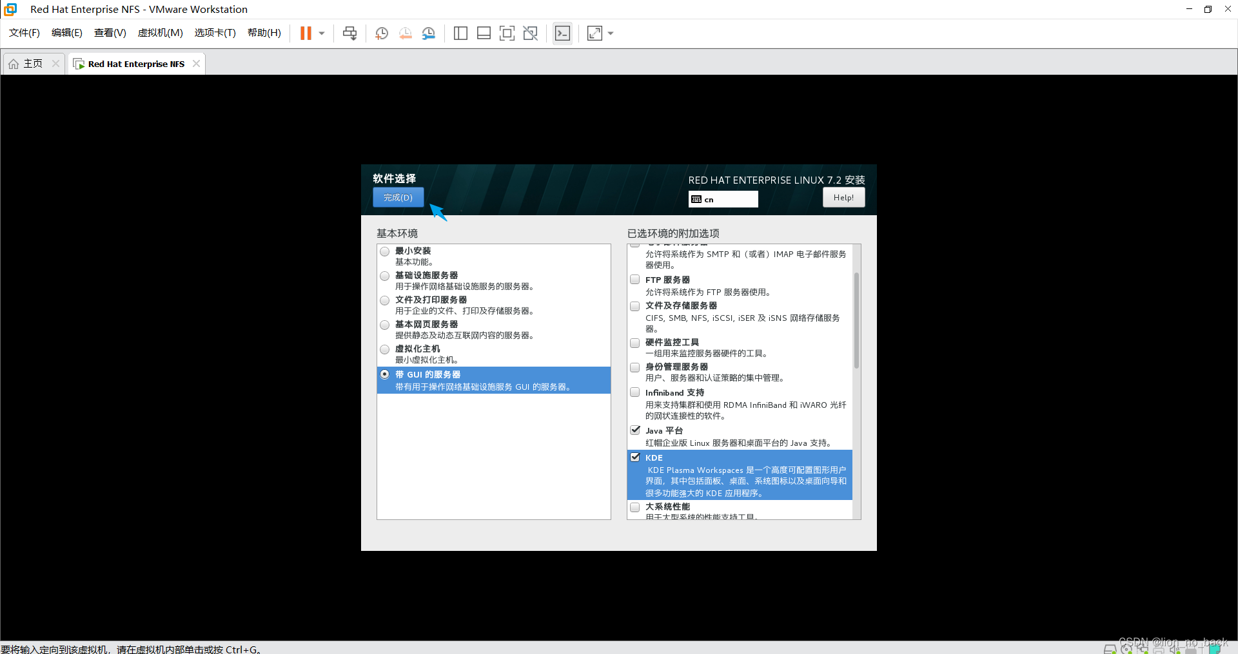Click the VMware Workstation logo in the title bar
Image resolution: width=1238 pixels, height=654 pixels.
pyautogui.click(x=10, y=9)
